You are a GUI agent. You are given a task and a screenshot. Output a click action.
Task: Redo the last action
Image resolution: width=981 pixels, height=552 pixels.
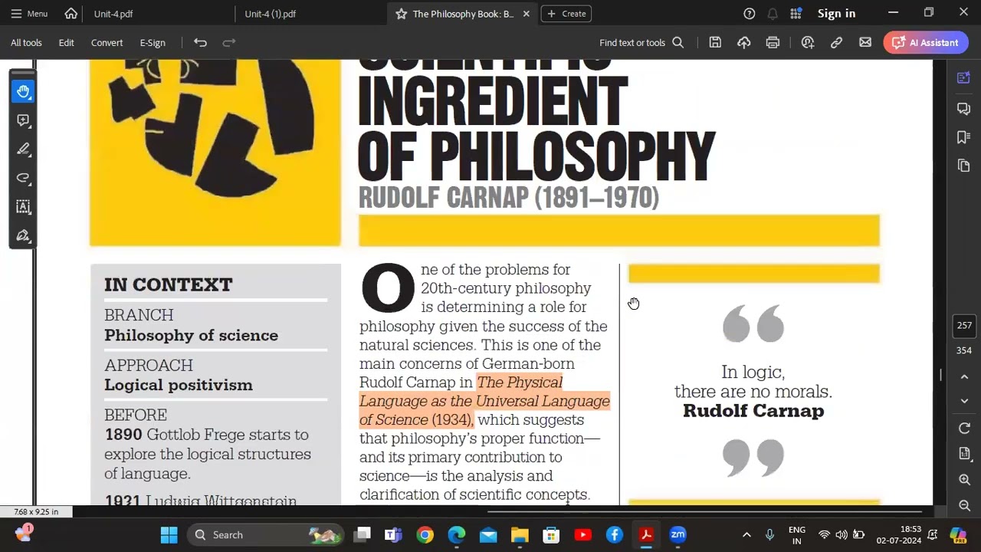(x=228, y=43)
